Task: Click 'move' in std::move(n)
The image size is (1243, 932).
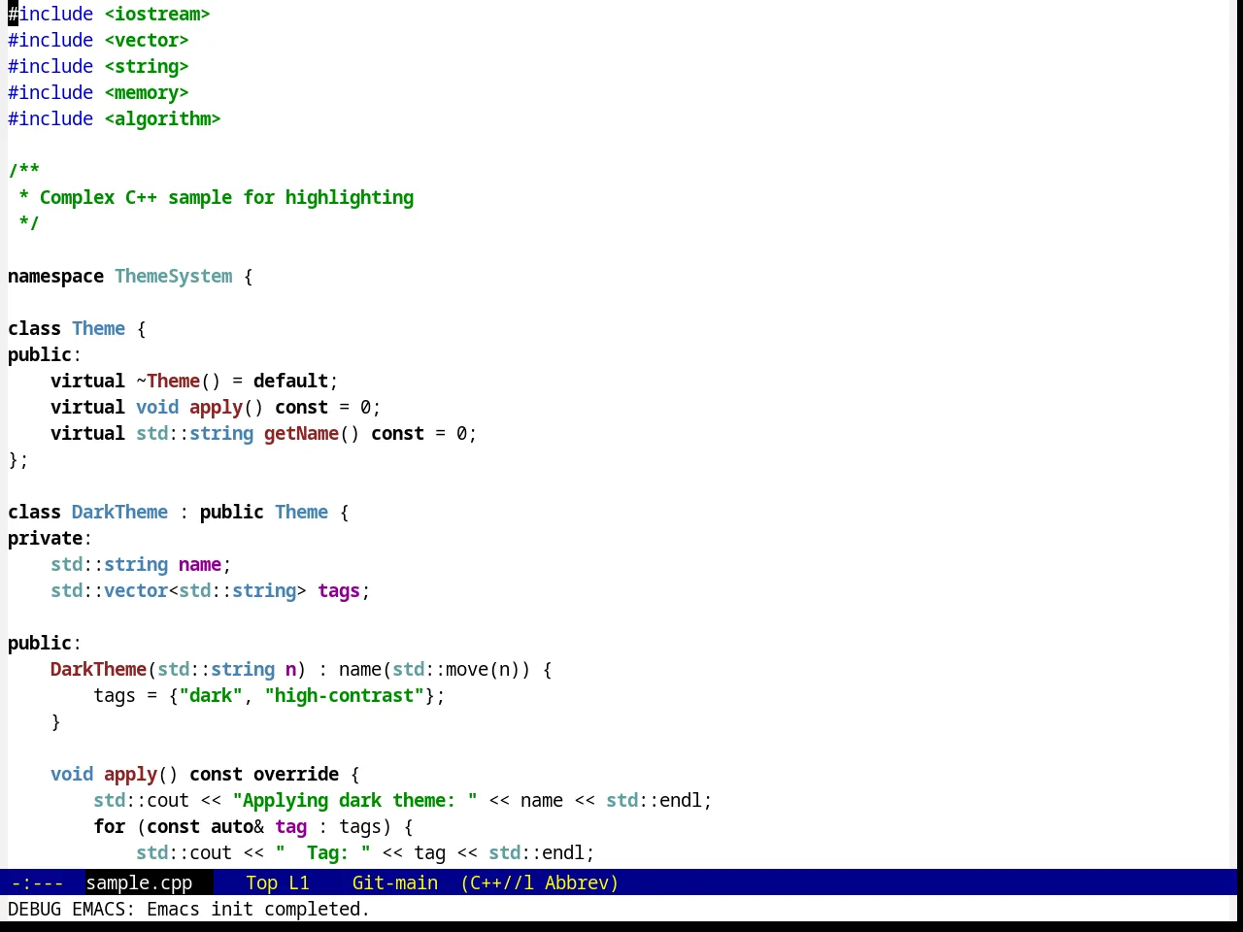Action: click(467, 669)
